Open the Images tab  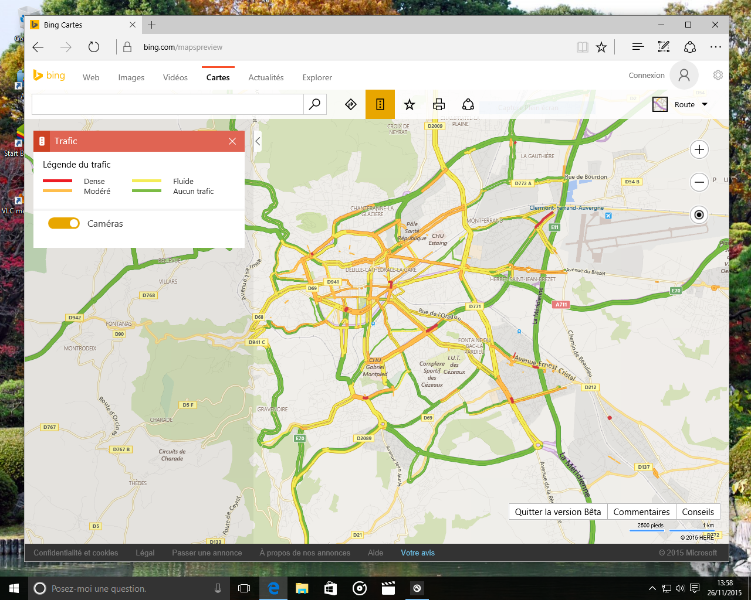[131, 77]
